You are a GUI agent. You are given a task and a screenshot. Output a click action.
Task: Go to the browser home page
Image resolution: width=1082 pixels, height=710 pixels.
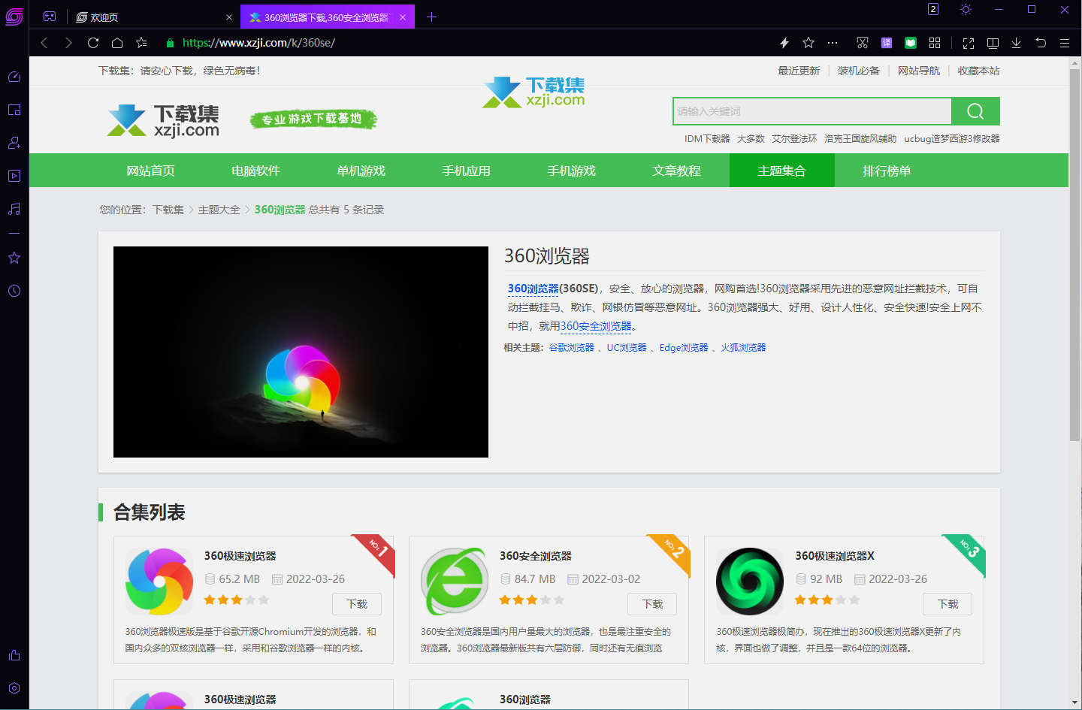[117, 43]
